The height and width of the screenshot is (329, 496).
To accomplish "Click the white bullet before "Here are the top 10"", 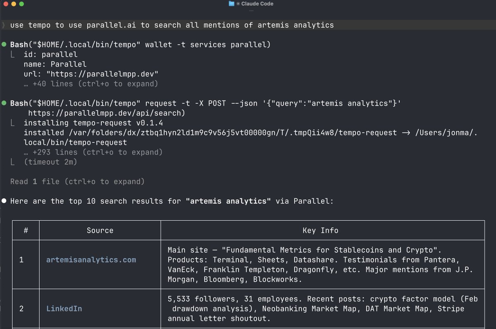I will point(4,201).
